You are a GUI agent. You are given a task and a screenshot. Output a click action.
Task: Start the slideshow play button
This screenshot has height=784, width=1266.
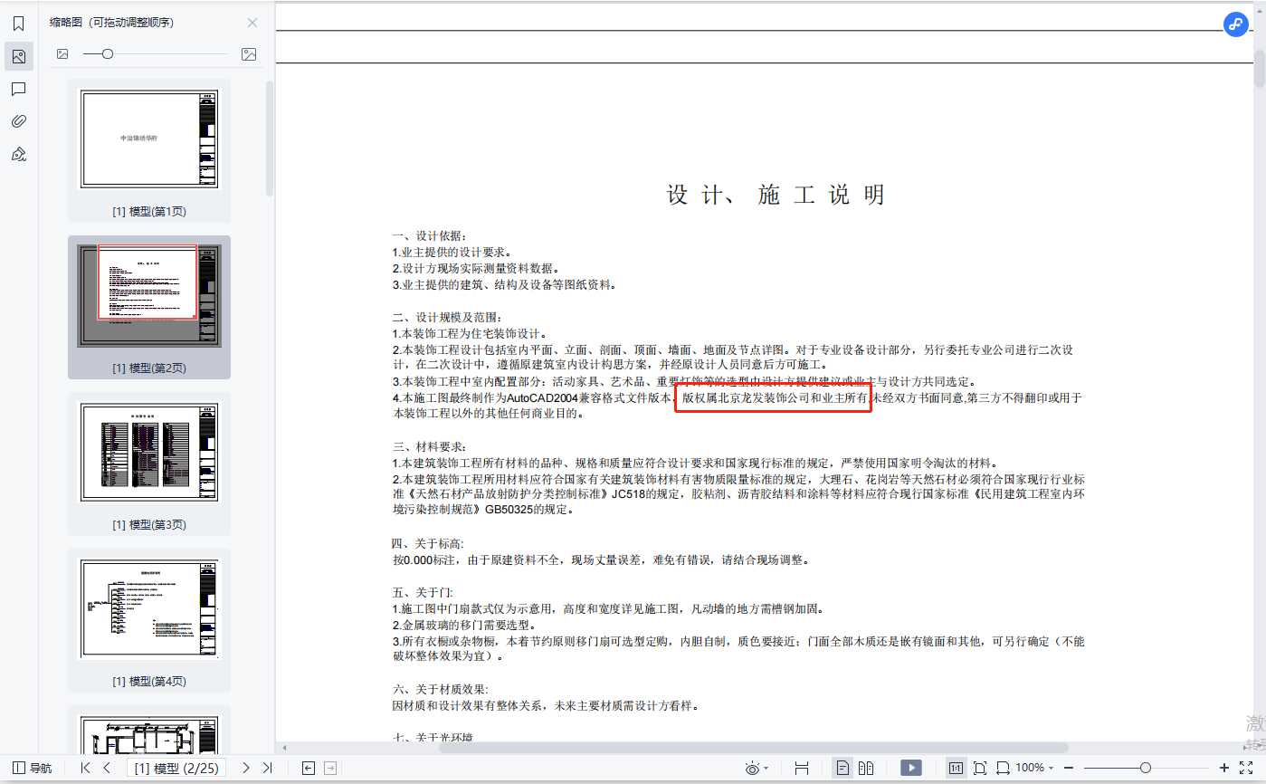point(910,768)
